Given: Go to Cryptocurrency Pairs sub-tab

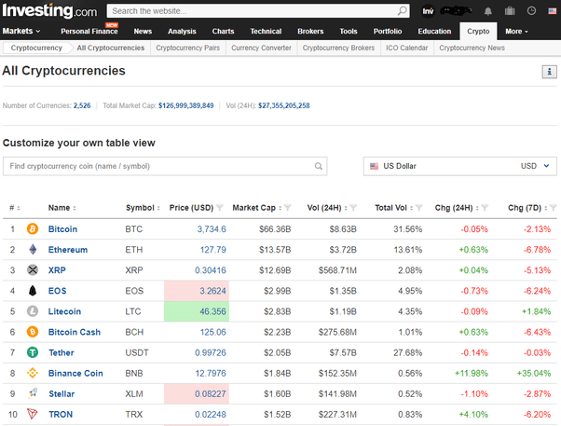Looking at the screenshot, I should (188, 48).
